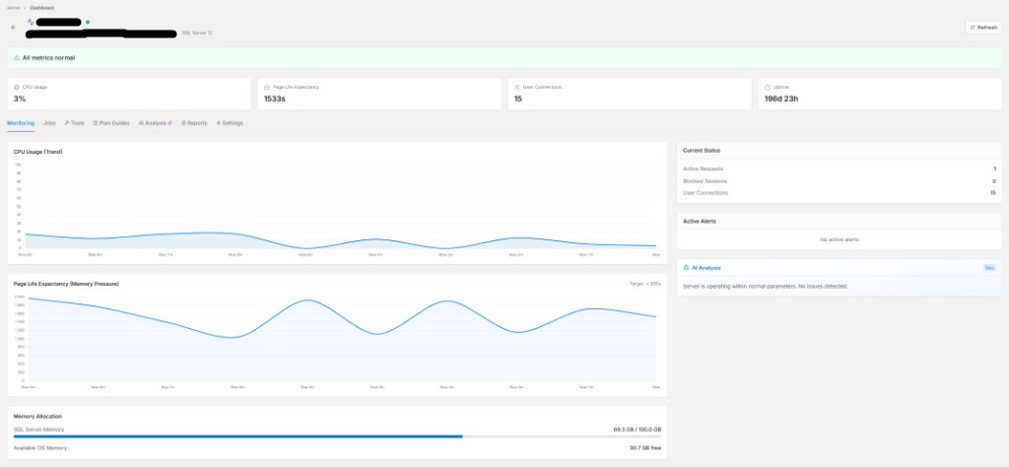Click the CPU Usage card icon
Image resolution: width=1009 pixels, height=467 pixels.
16,87
